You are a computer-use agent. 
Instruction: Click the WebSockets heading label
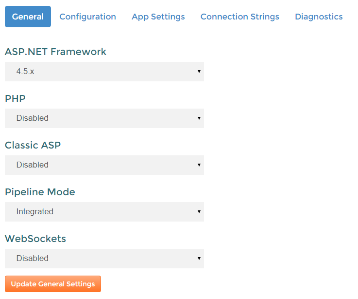tap(35, 239)
